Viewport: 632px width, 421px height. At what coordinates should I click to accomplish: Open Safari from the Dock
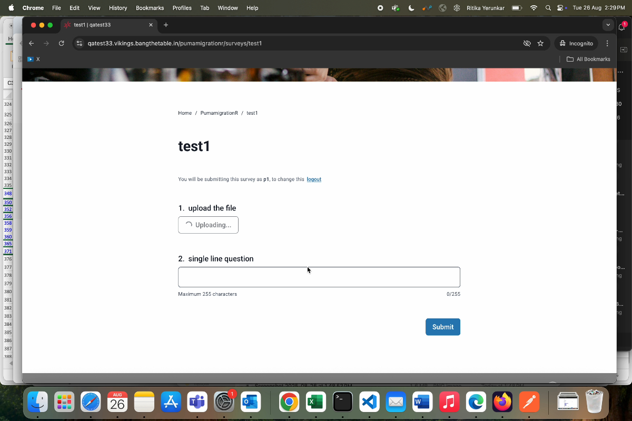point(91,403)
